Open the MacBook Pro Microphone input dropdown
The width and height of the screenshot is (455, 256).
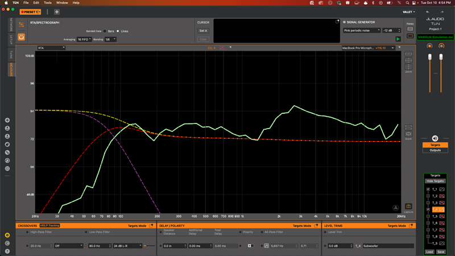tap(368, 48)
